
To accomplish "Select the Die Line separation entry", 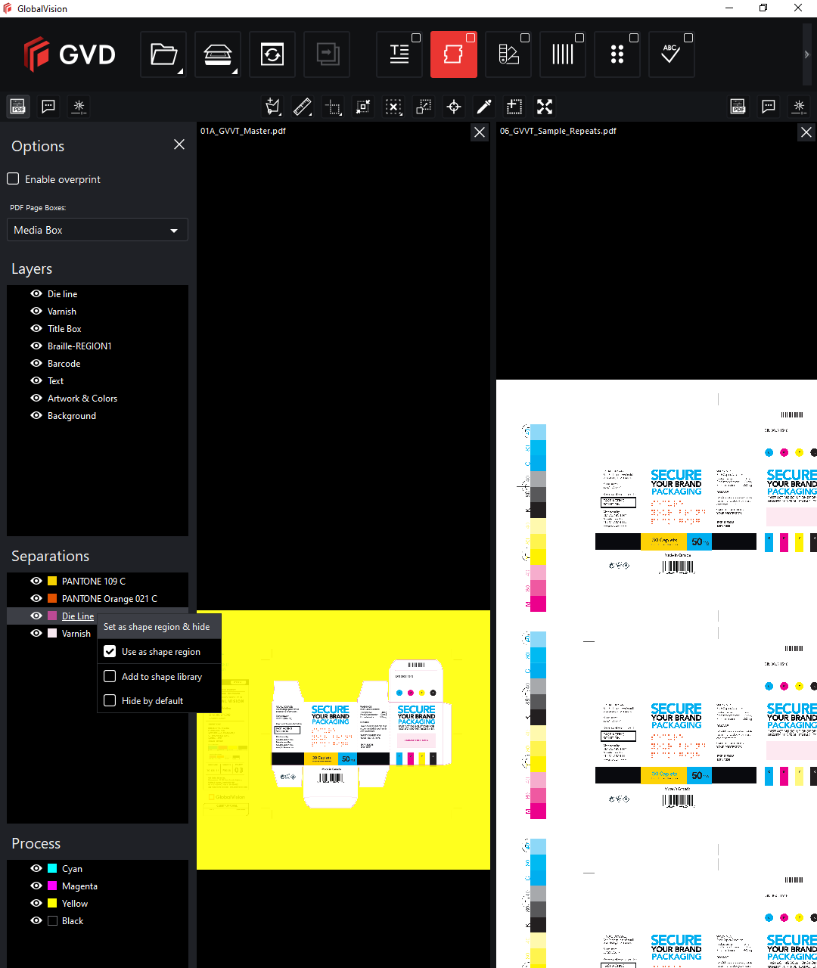I will [78, 616].
